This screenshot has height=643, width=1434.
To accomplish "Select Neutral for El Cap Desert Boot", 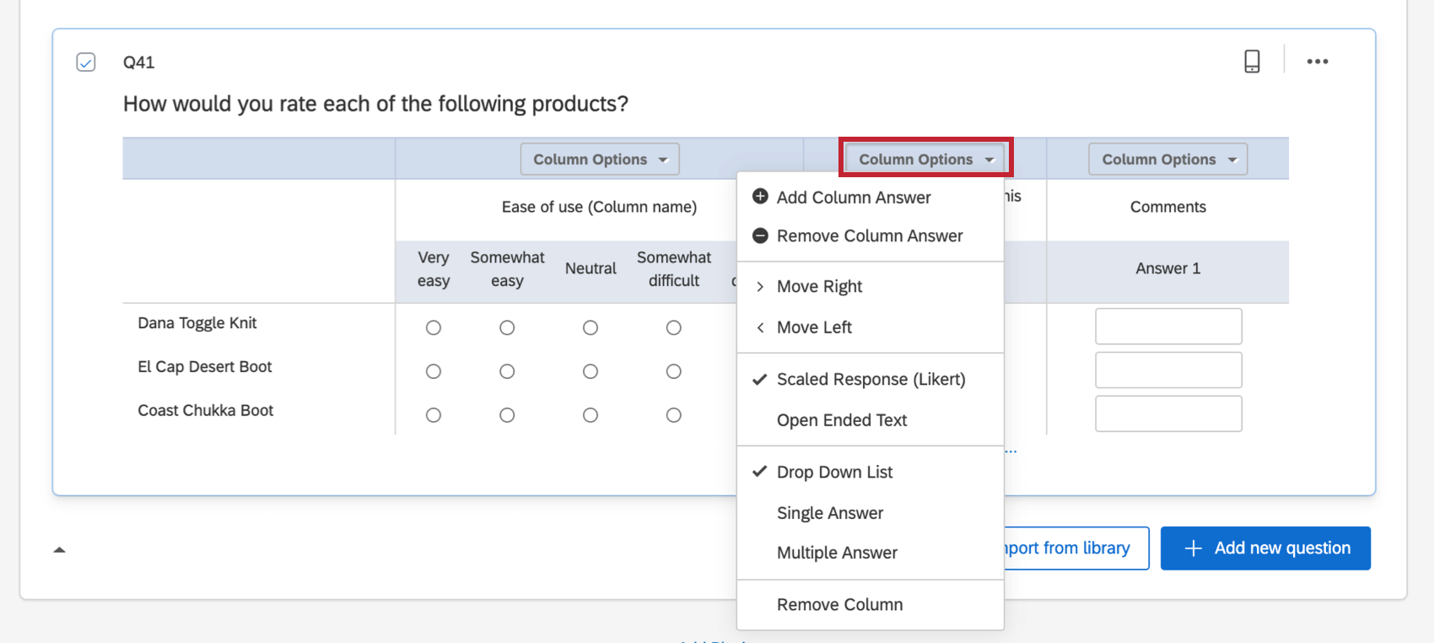I will [x=590, y=371].
